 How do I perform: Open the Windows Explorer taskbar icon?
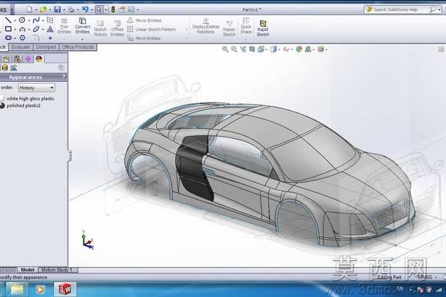click(17, 289)
